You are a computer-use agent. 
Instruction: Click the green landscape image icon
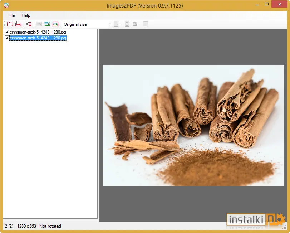47,24
